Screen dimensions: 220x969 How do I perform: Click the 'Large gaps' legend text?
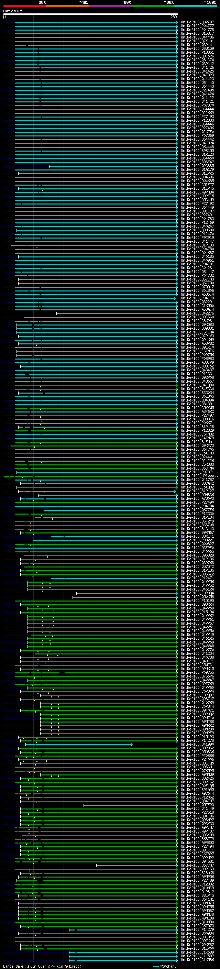coord(14,966)
